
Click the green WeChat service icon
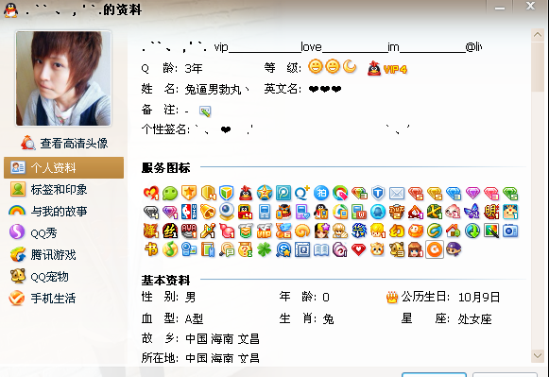[x=170, y=193]
